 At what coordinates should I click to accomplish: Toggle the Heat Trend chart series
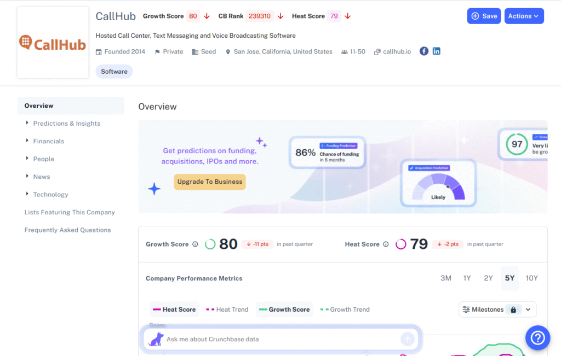coord(227,310)
